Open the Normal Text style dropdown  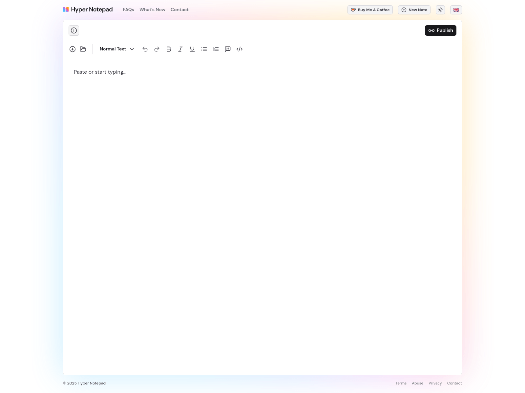tap(116, 49)
